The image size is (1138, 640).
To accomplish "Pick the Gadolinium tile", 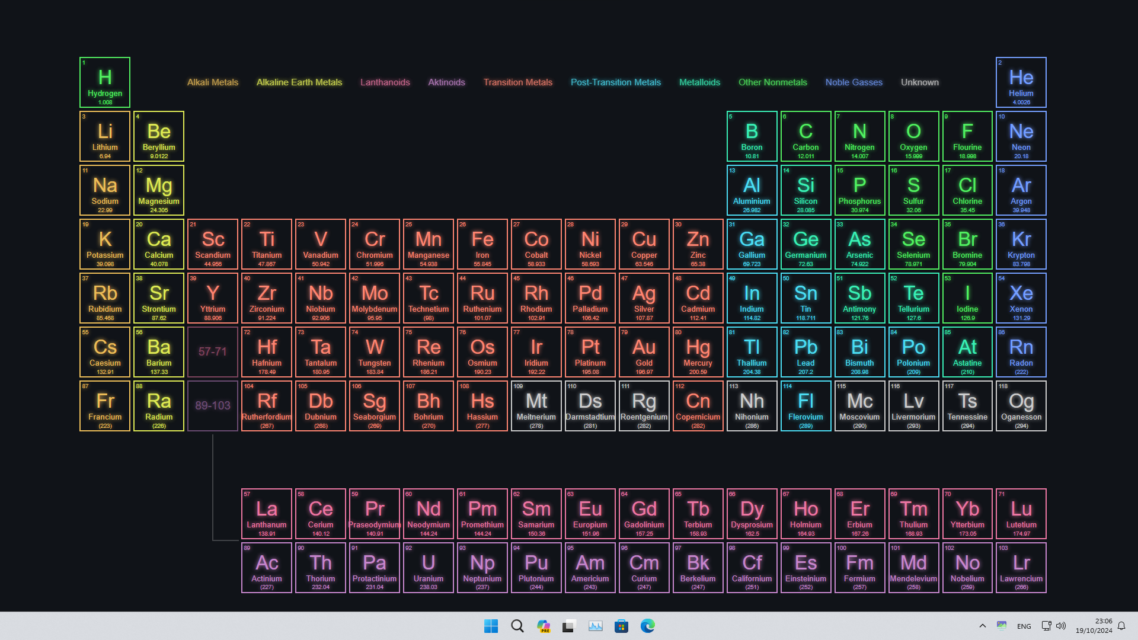I will click(644, 514).
